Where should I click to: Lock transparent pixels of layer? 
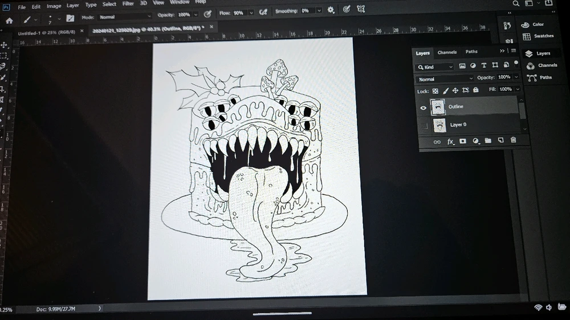(435, 91)
